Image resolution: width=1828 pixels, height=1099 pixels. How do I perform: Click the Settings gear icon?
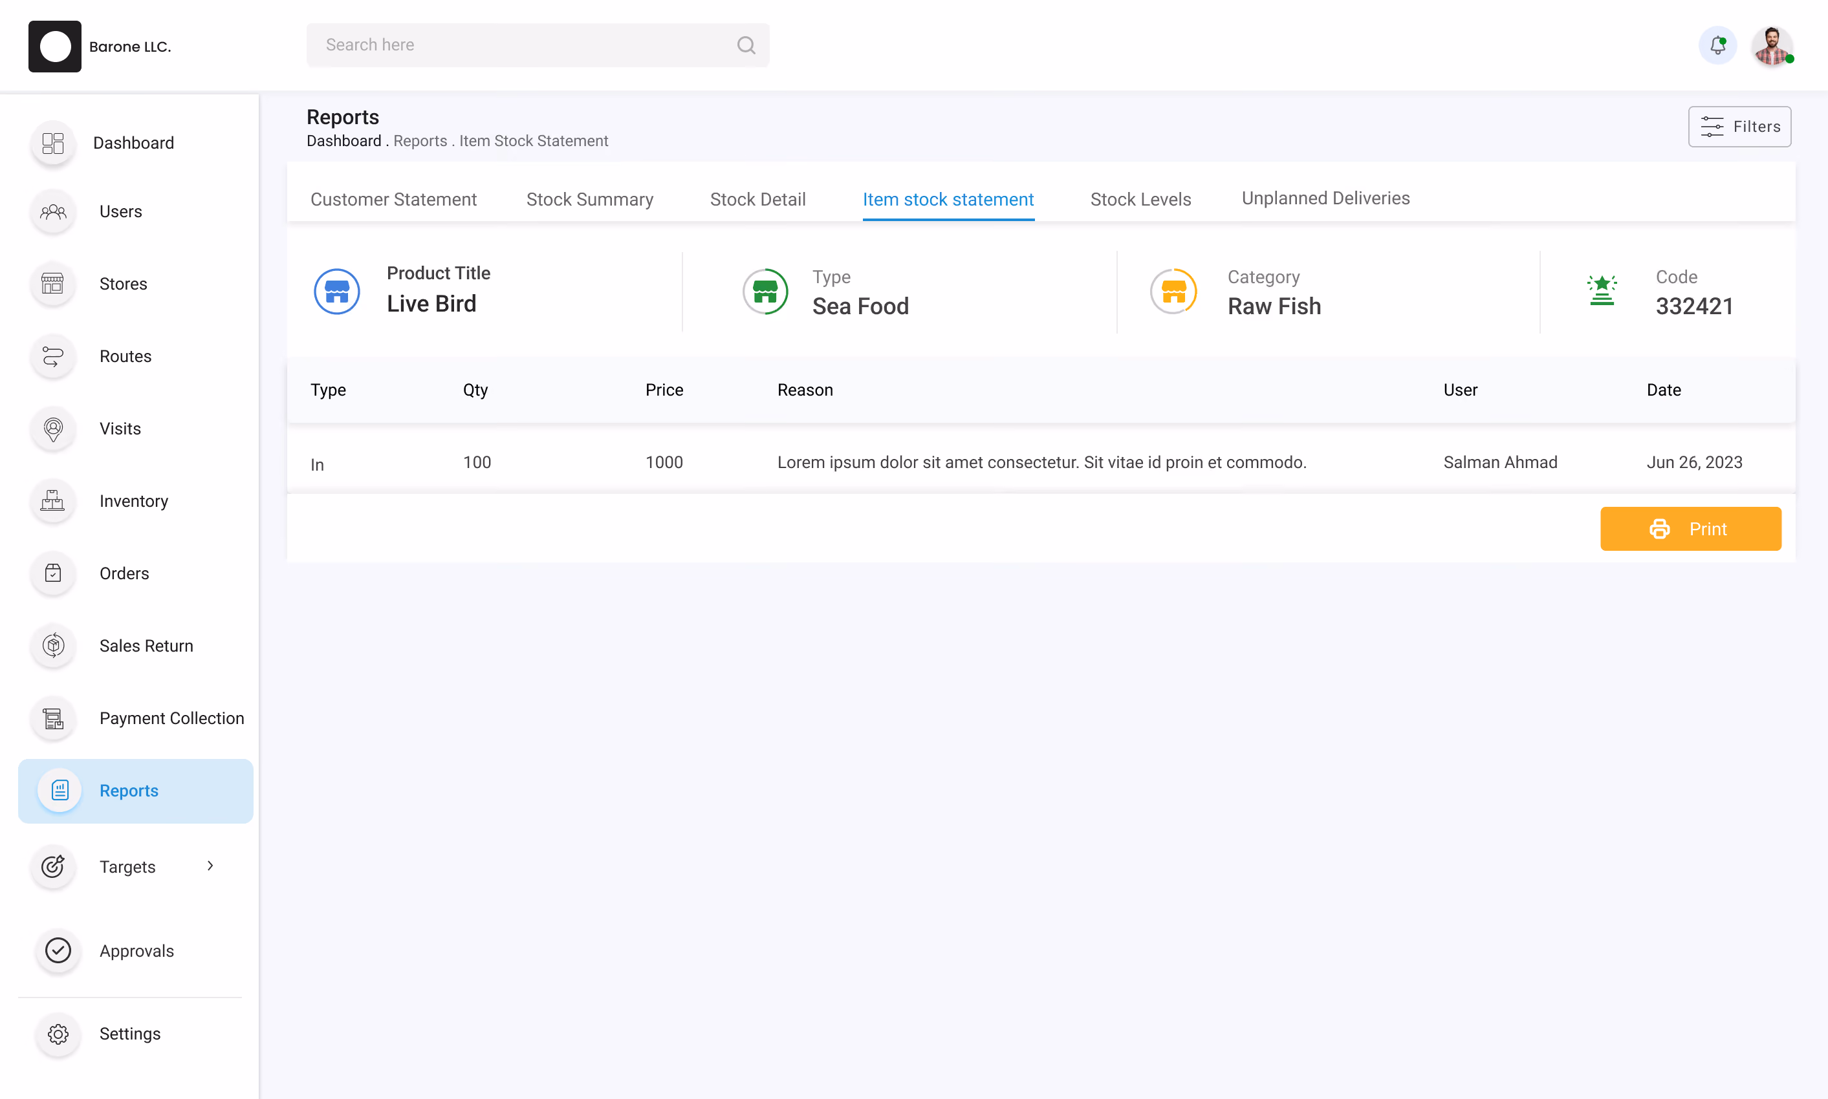click(58, 1034)
